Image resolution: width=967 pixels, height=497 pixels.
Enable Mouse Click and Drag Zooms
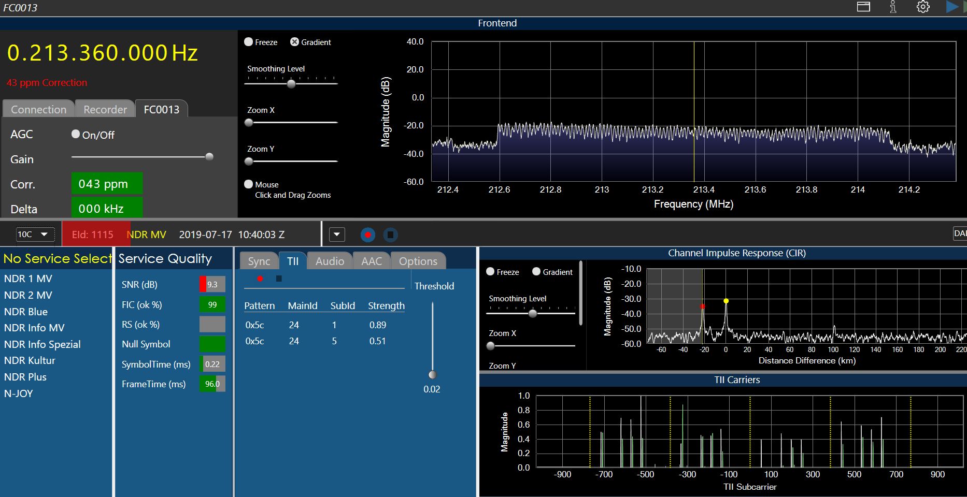pyautogui.click(x=249, y=184)
